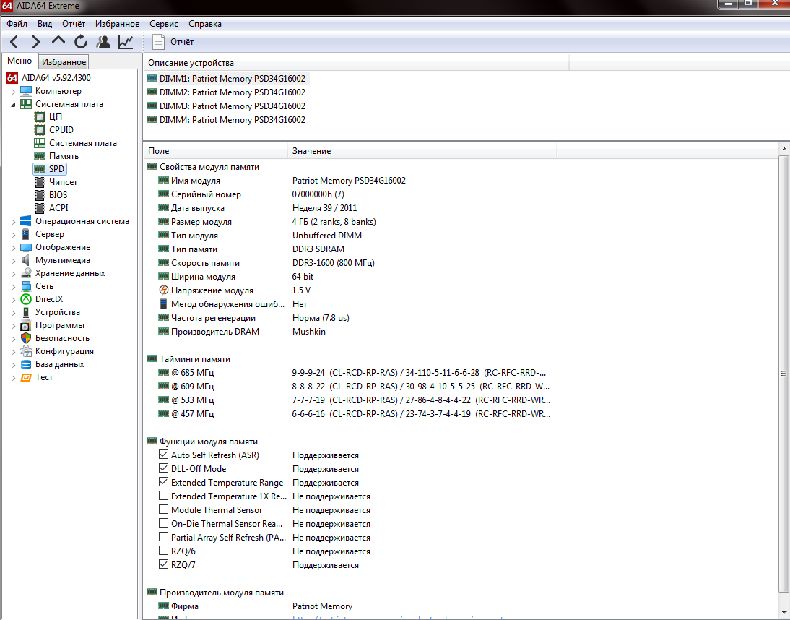
Task: Click the Значение column header
Action: click(422, 151)
